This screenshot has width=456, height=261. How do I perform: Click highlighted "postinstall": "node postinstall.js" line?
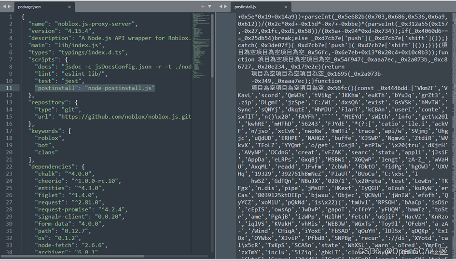tap(95, 88)
